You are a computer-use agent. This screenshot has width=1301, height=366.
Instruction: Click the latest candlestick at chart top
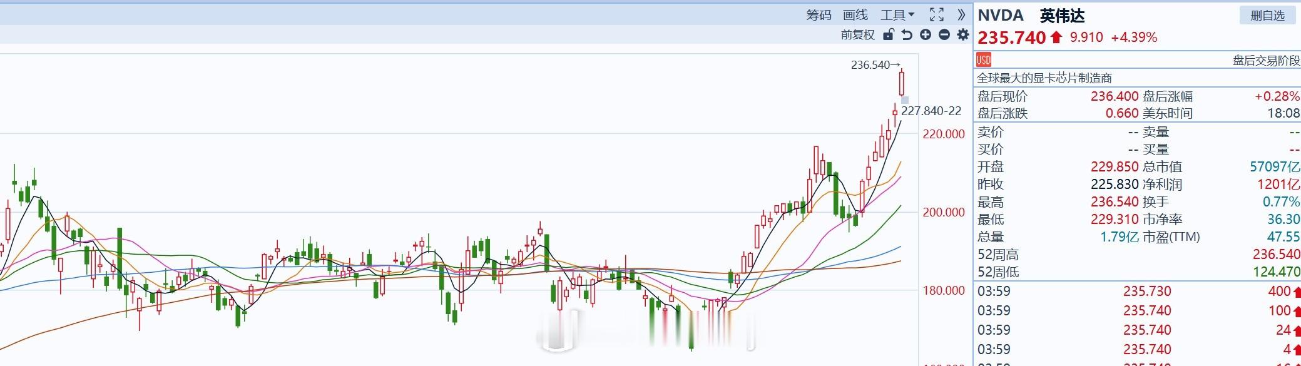click(902, 82)
